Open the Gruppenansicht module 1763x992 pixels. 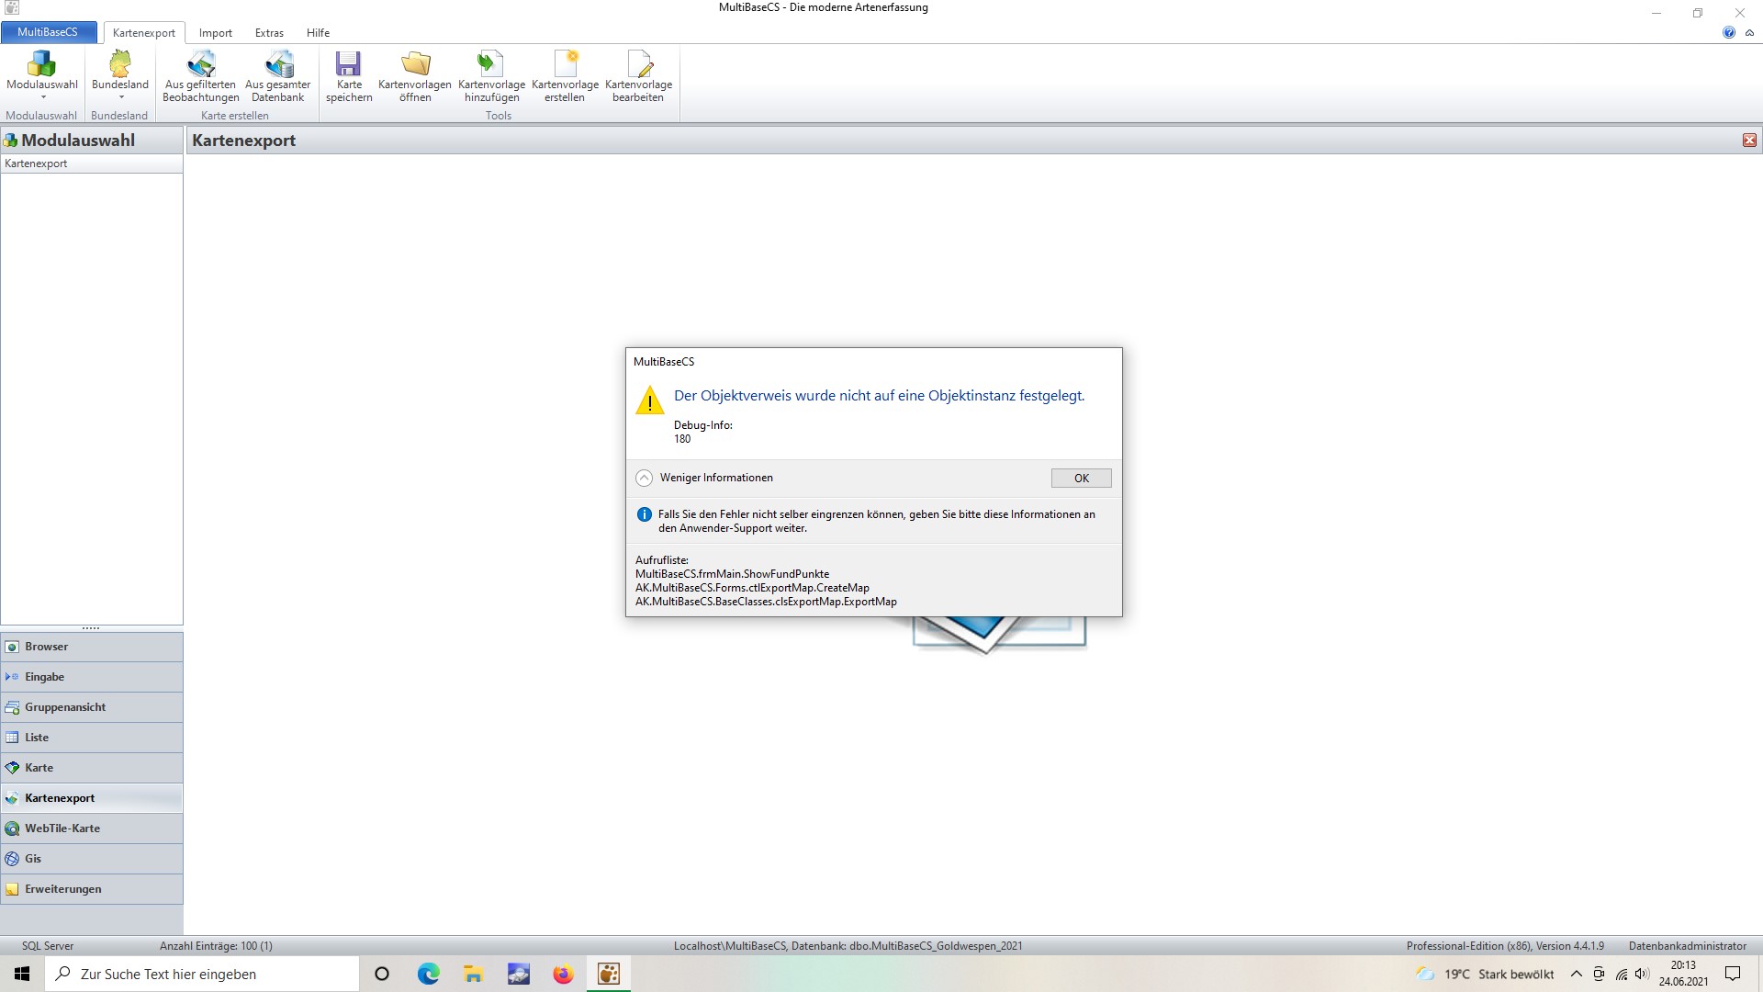(92, 707)
